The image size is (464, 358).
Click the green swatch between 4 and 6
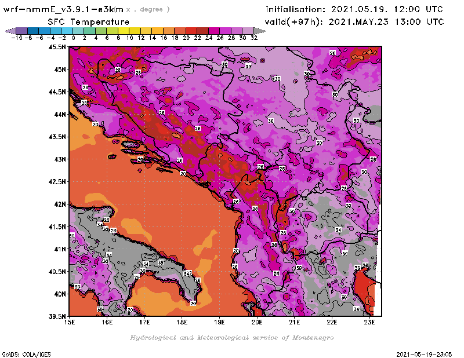pos(101,31)
